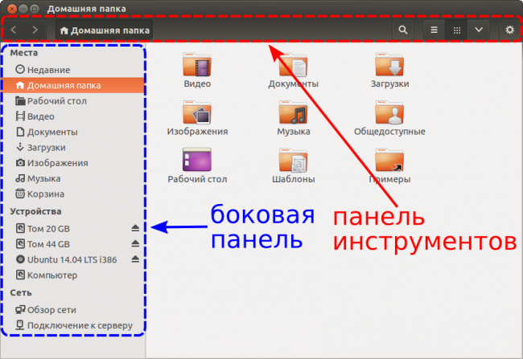The height and width of the screenshot is (359, 523).
Task: Click the camera icon beside Изображения
Action: click(20, 162)
